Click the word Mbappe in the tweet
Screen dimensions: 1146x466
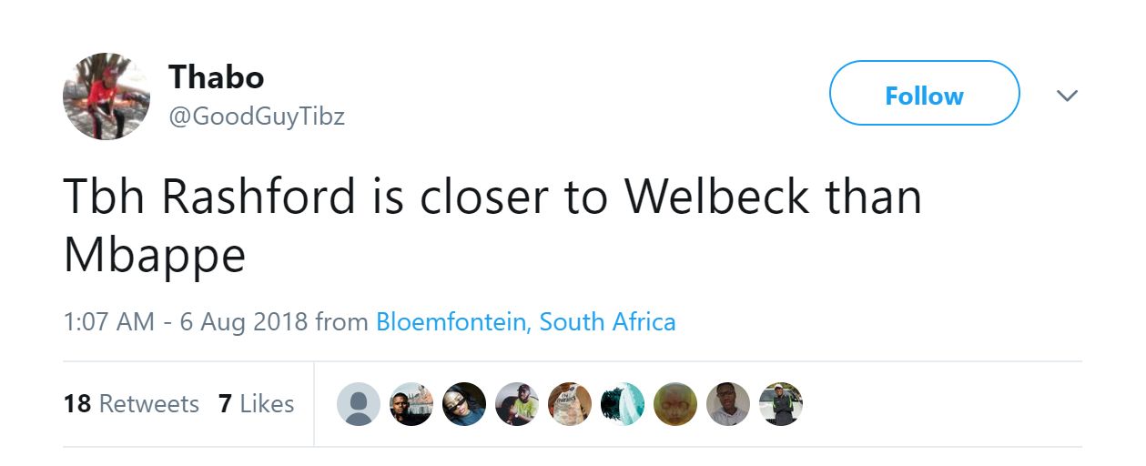[x=155, y=256]
